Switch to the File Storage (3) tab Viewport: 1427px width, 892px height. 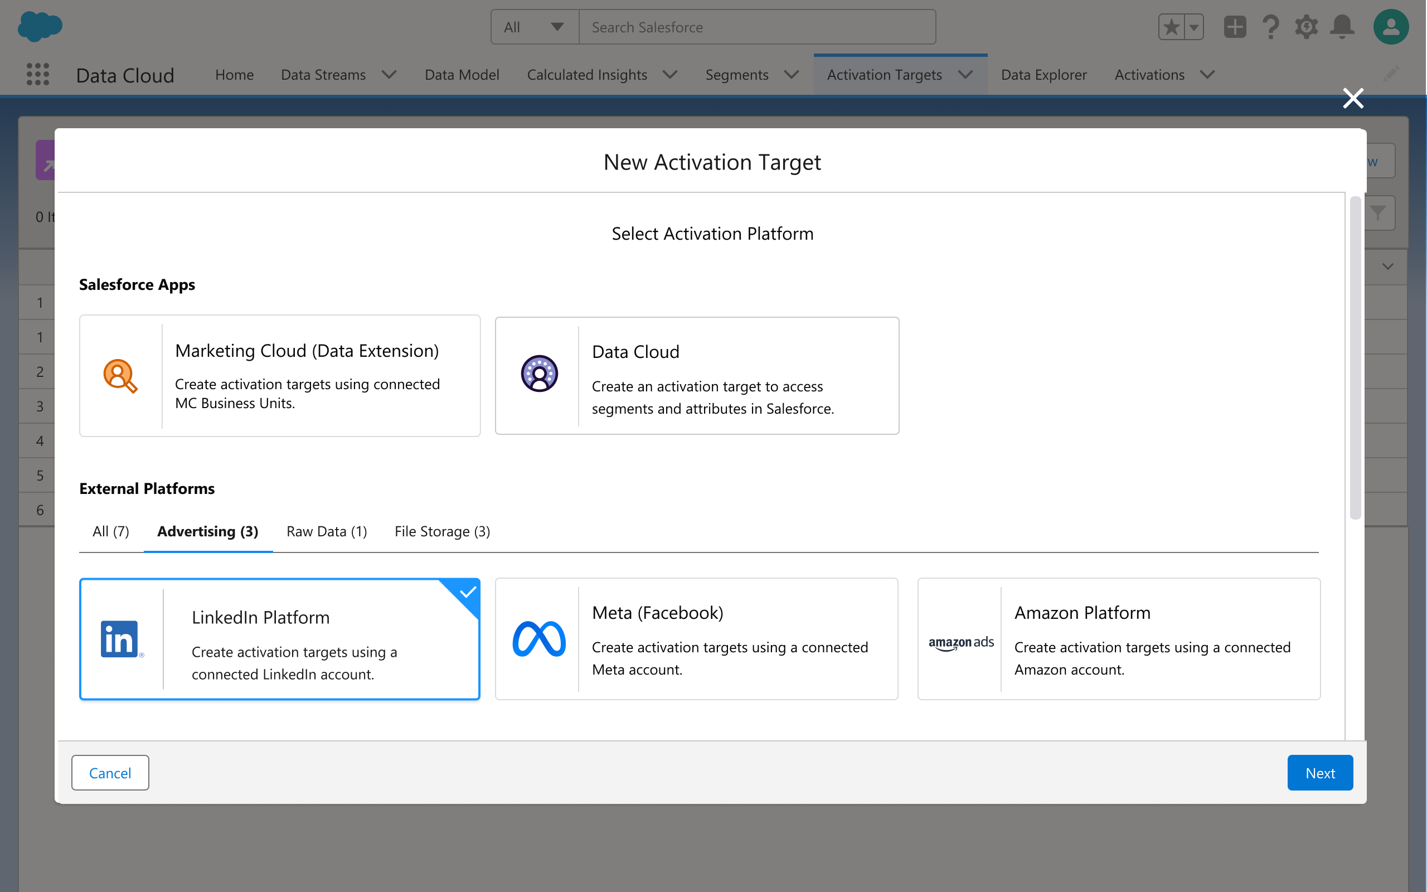442,531
